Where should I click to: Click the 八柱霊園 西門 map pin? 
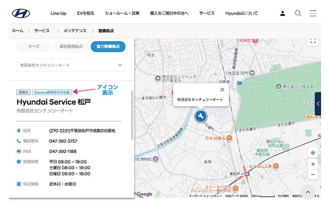point(252,73)
